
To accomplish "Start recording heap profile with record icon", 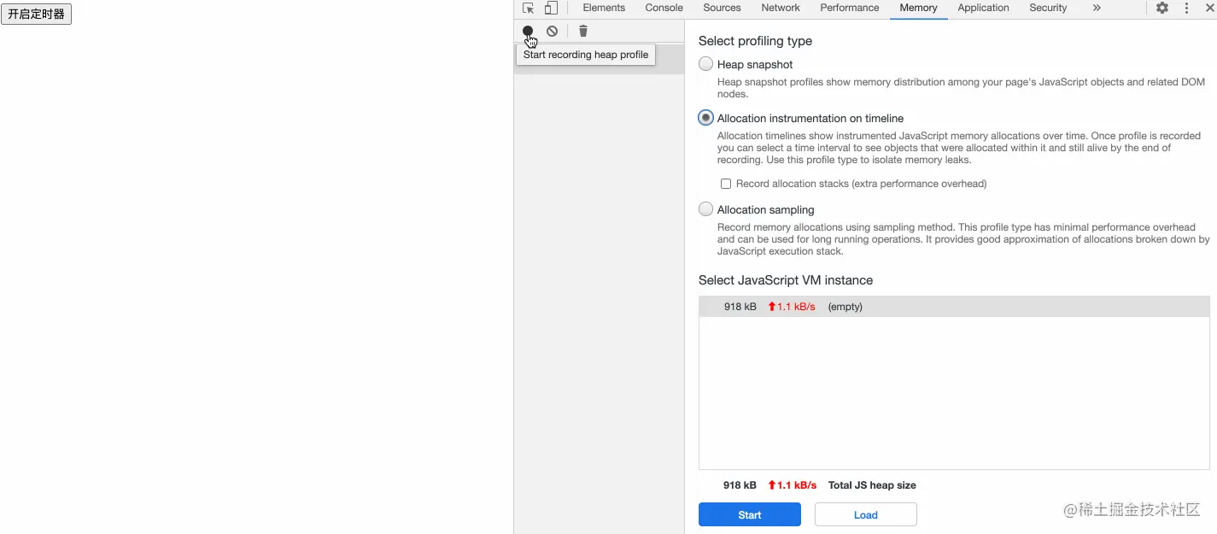I will click(x=528, y=31).
